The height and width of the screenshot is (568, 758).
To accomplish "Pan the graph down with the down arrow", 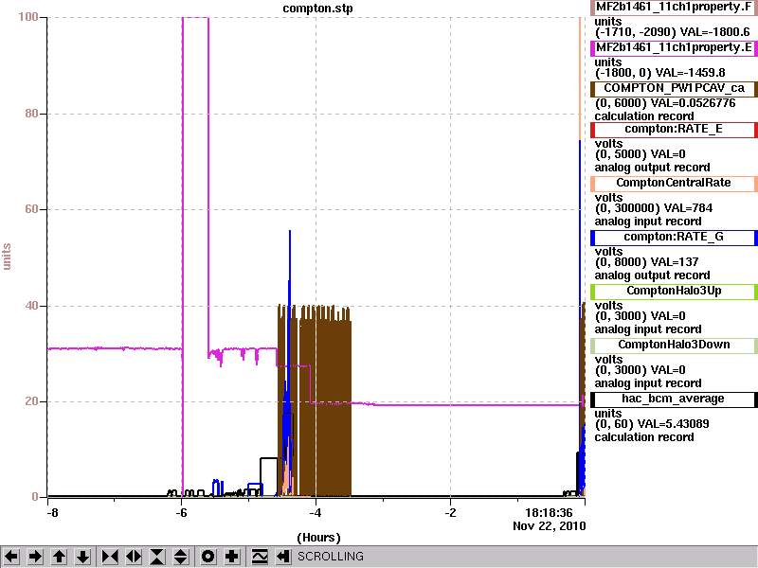I will [x=83, y=557].
